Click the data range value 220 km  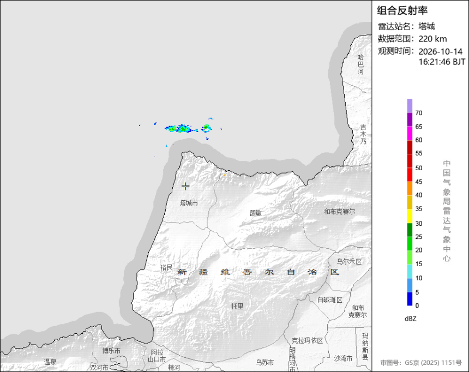tap(432, 39)
